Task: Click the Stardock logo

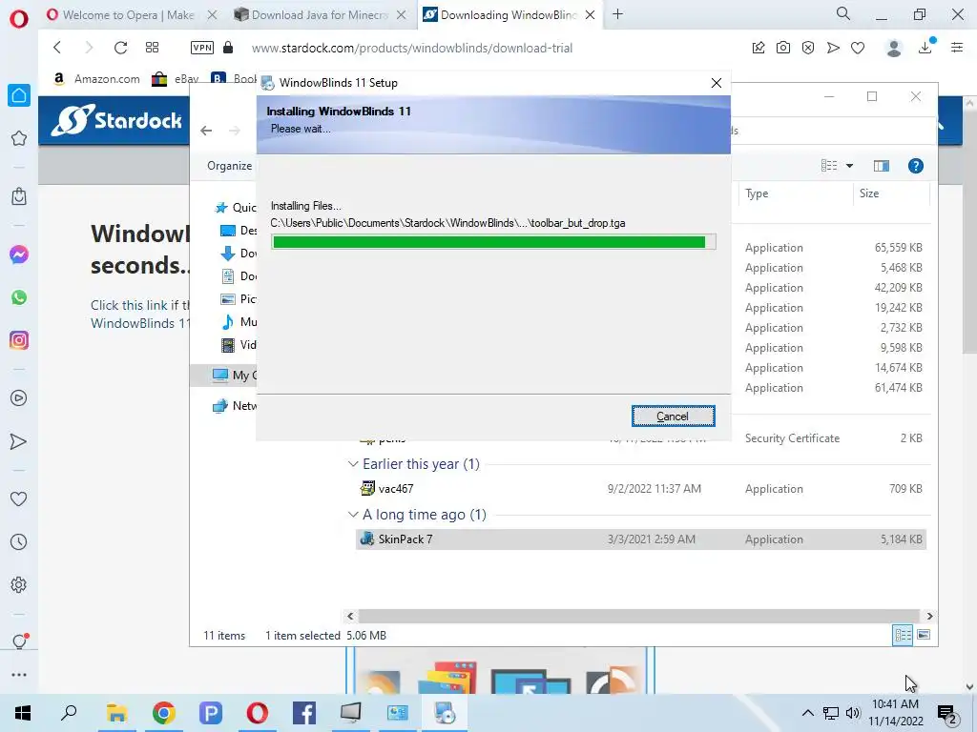Action: pyautogui.click(x=116, y=119)
